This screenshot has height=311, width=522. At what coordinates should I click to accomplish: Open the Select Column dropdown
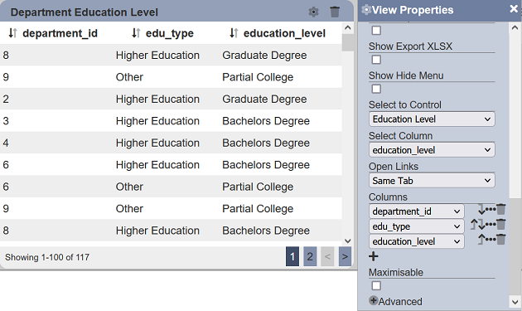point(432,150)
